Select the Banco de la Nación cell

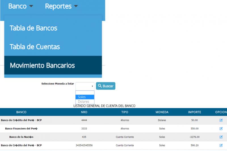click(x=21, y=137)
